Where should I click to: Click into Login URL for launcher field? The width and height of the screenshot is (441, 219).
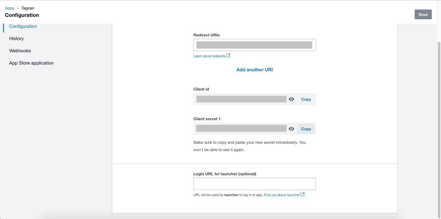click(x=254, y=184)
